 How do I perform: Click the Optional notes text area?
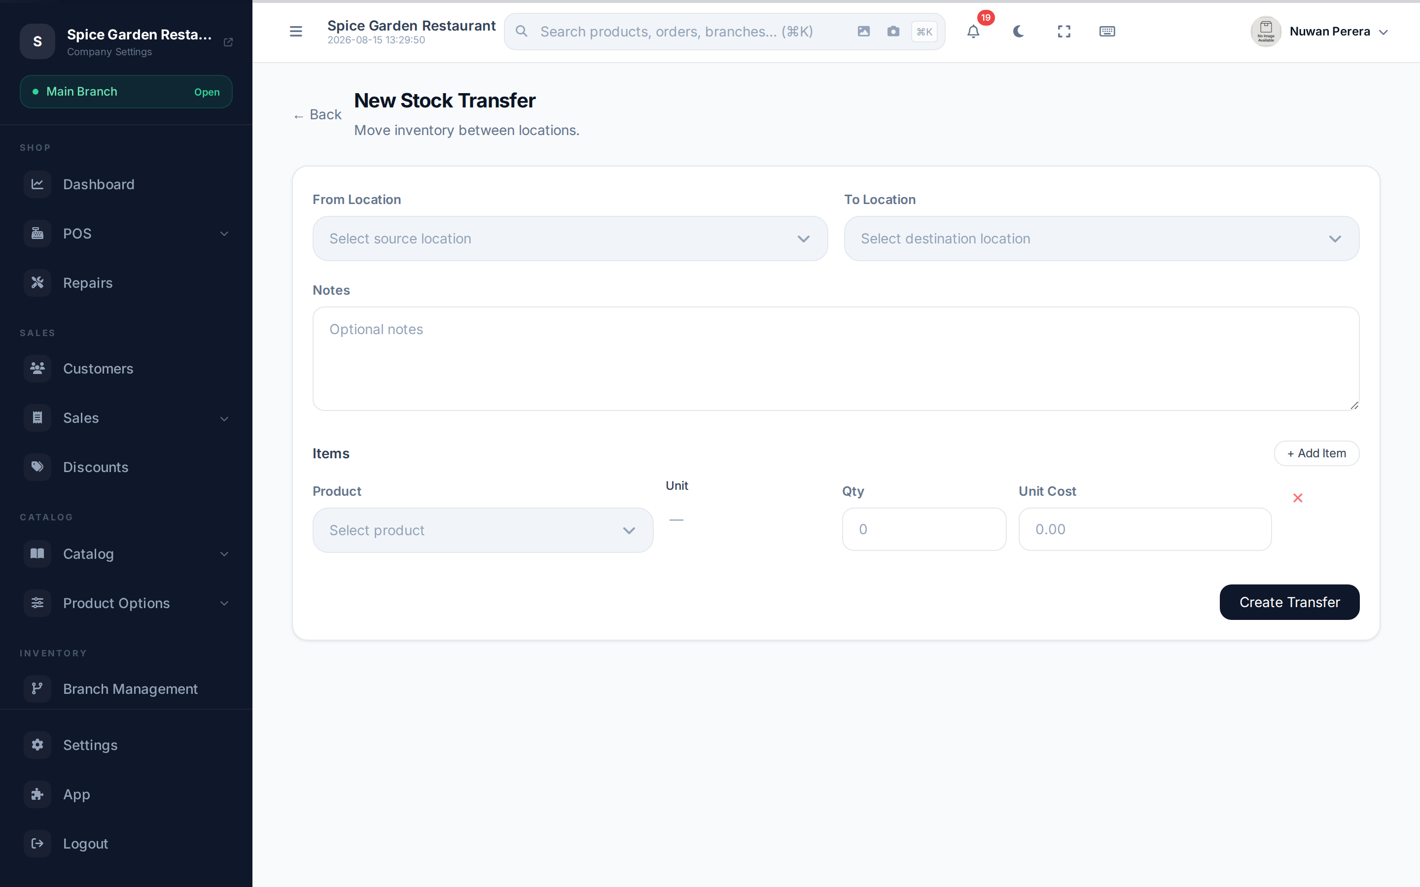pyautogui.click(x=836, y=359)
